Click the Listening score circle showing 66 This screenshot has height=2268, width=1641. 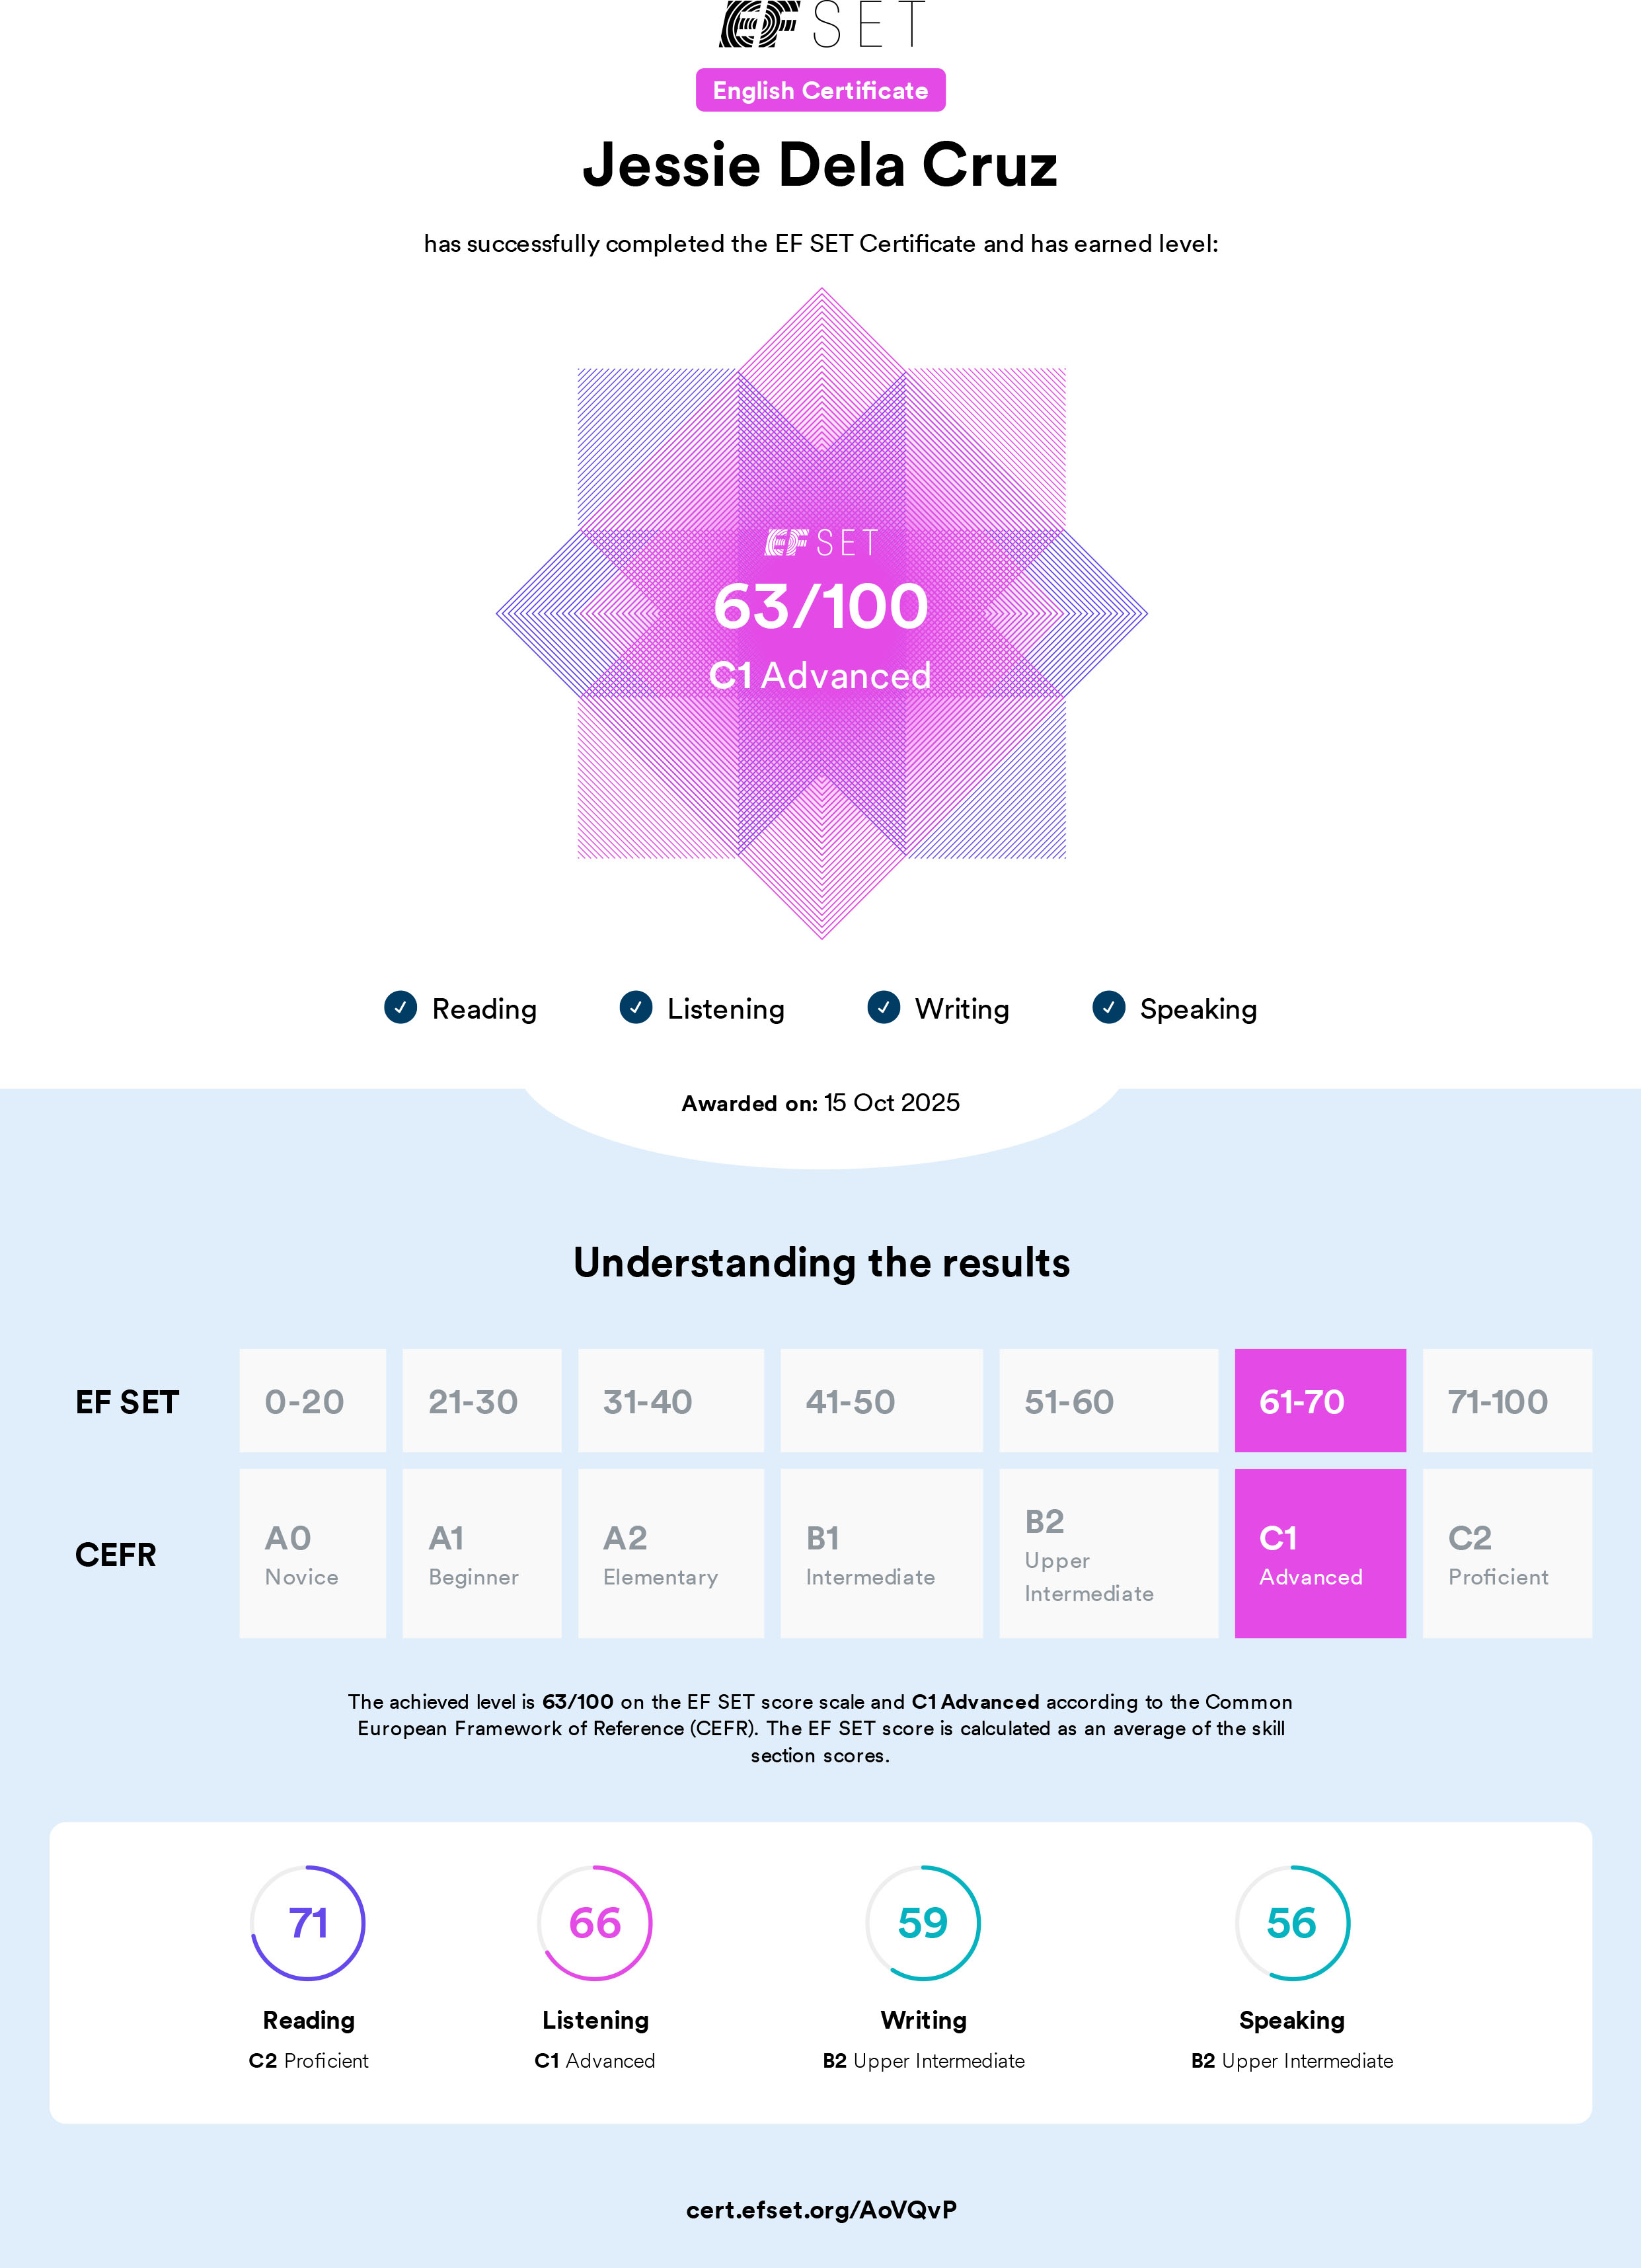coord(595,1922)
